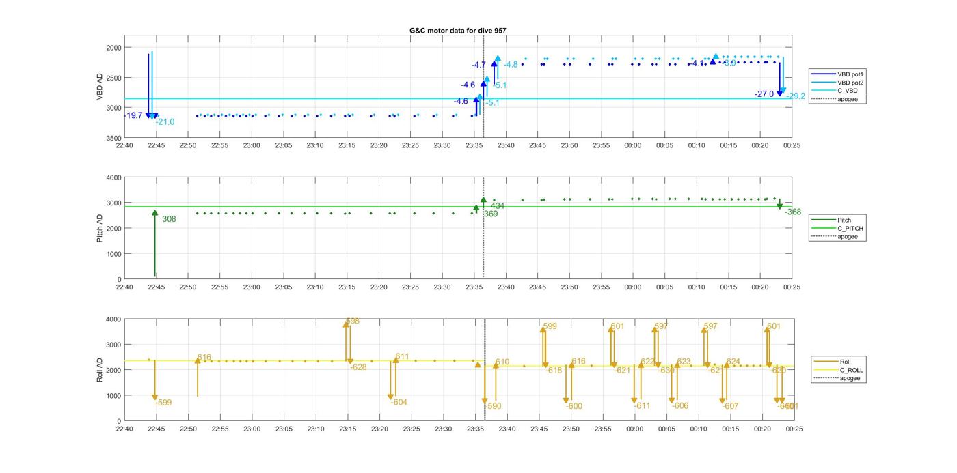Click the "-368" pitch move label

pyautogui.click(x=793, y=212)
